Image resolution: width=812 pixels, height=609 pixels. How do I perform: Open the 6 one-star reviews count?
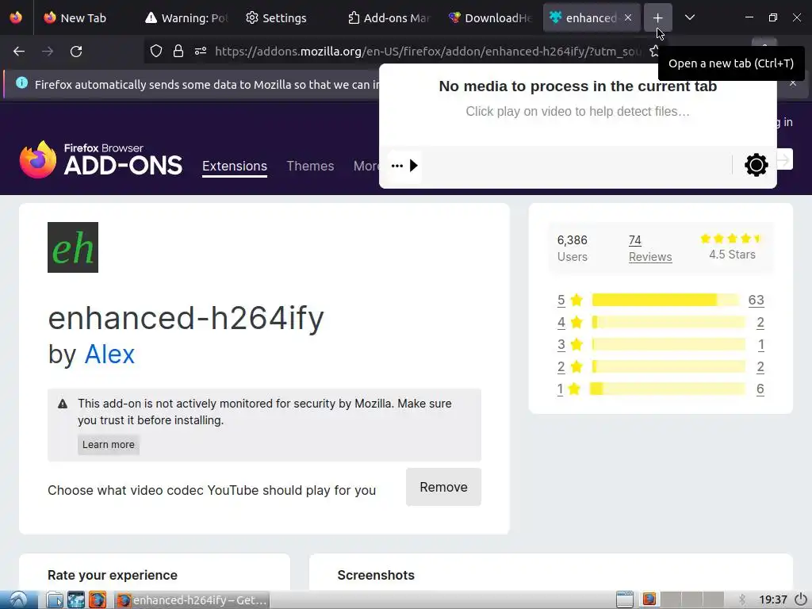click(x=760, y=389)
